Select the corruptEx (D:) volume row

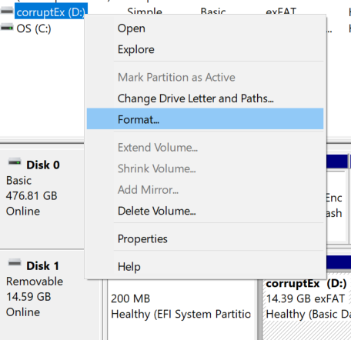[x=51, y=12]
